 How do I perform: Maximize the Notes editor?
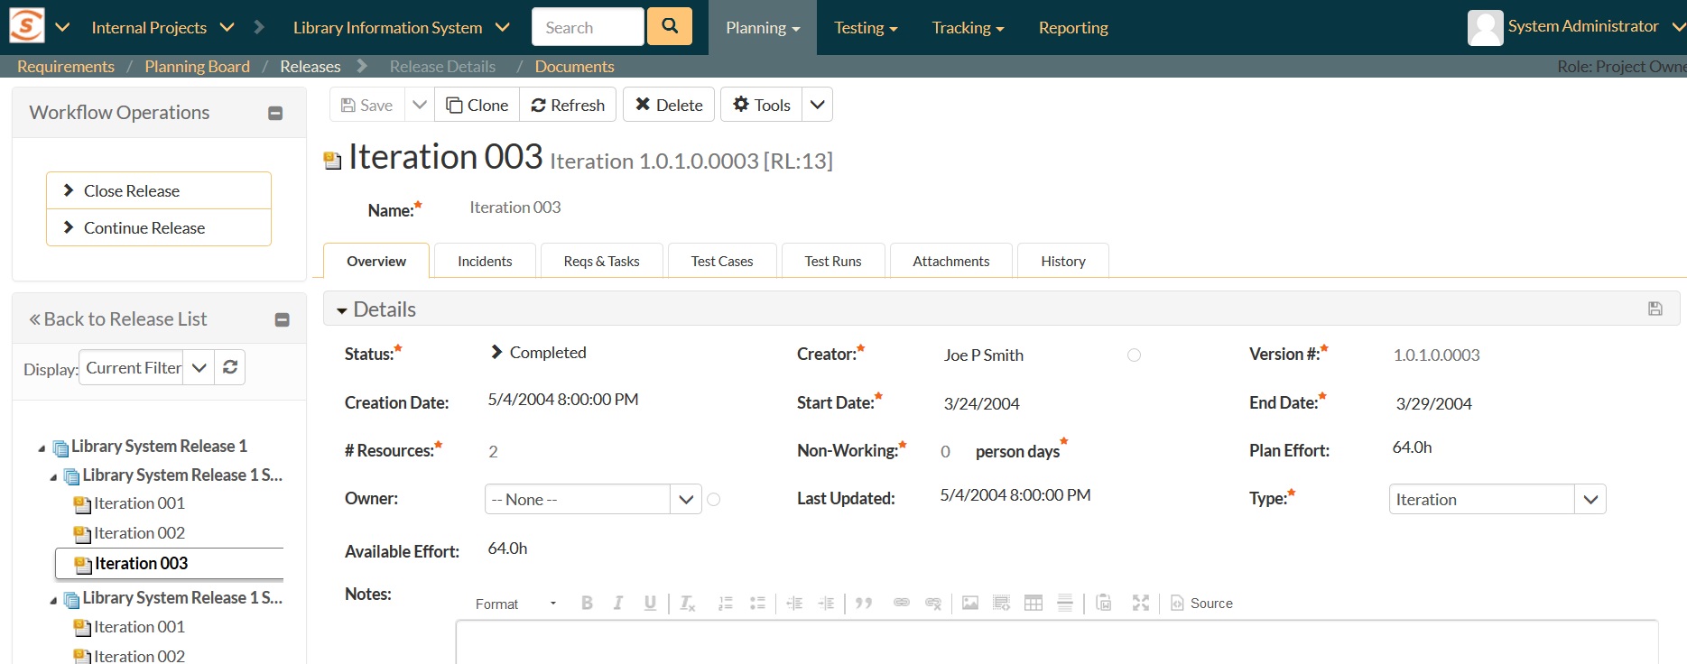point(1141,603)
